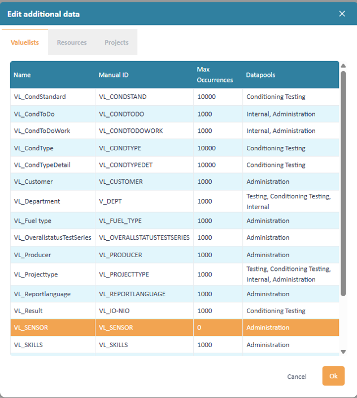
Task: Click the Ok button
Action: pyautogui.click(x=333, y=376)
